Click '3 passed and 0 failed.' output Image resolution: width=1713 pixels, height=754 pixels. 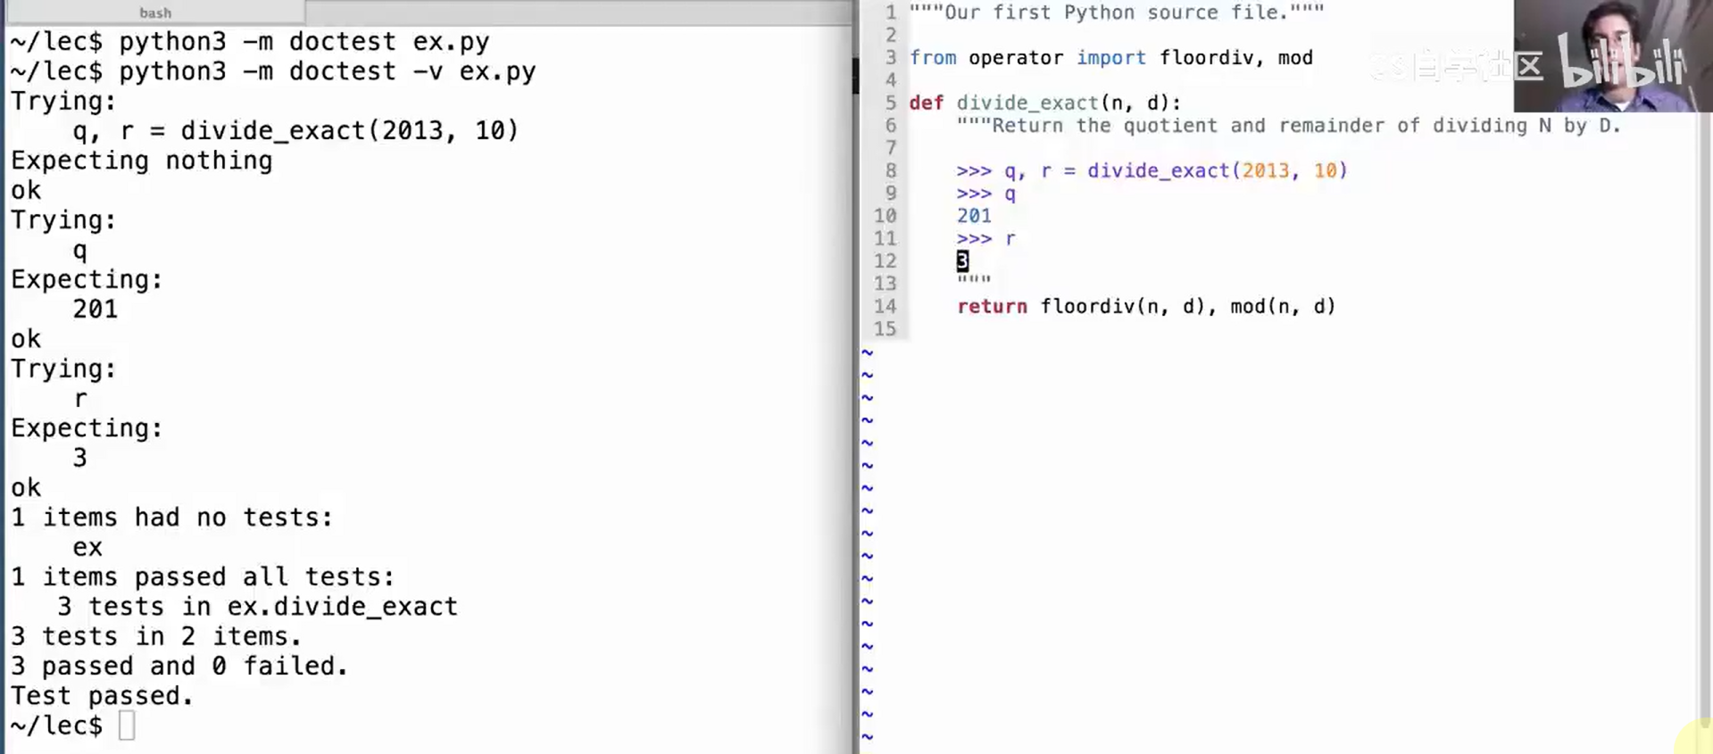tap(179, 667)
